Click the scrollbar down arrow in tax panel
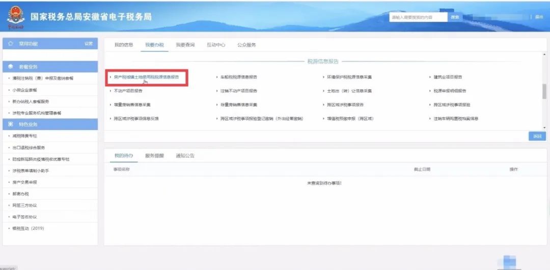 544,128
